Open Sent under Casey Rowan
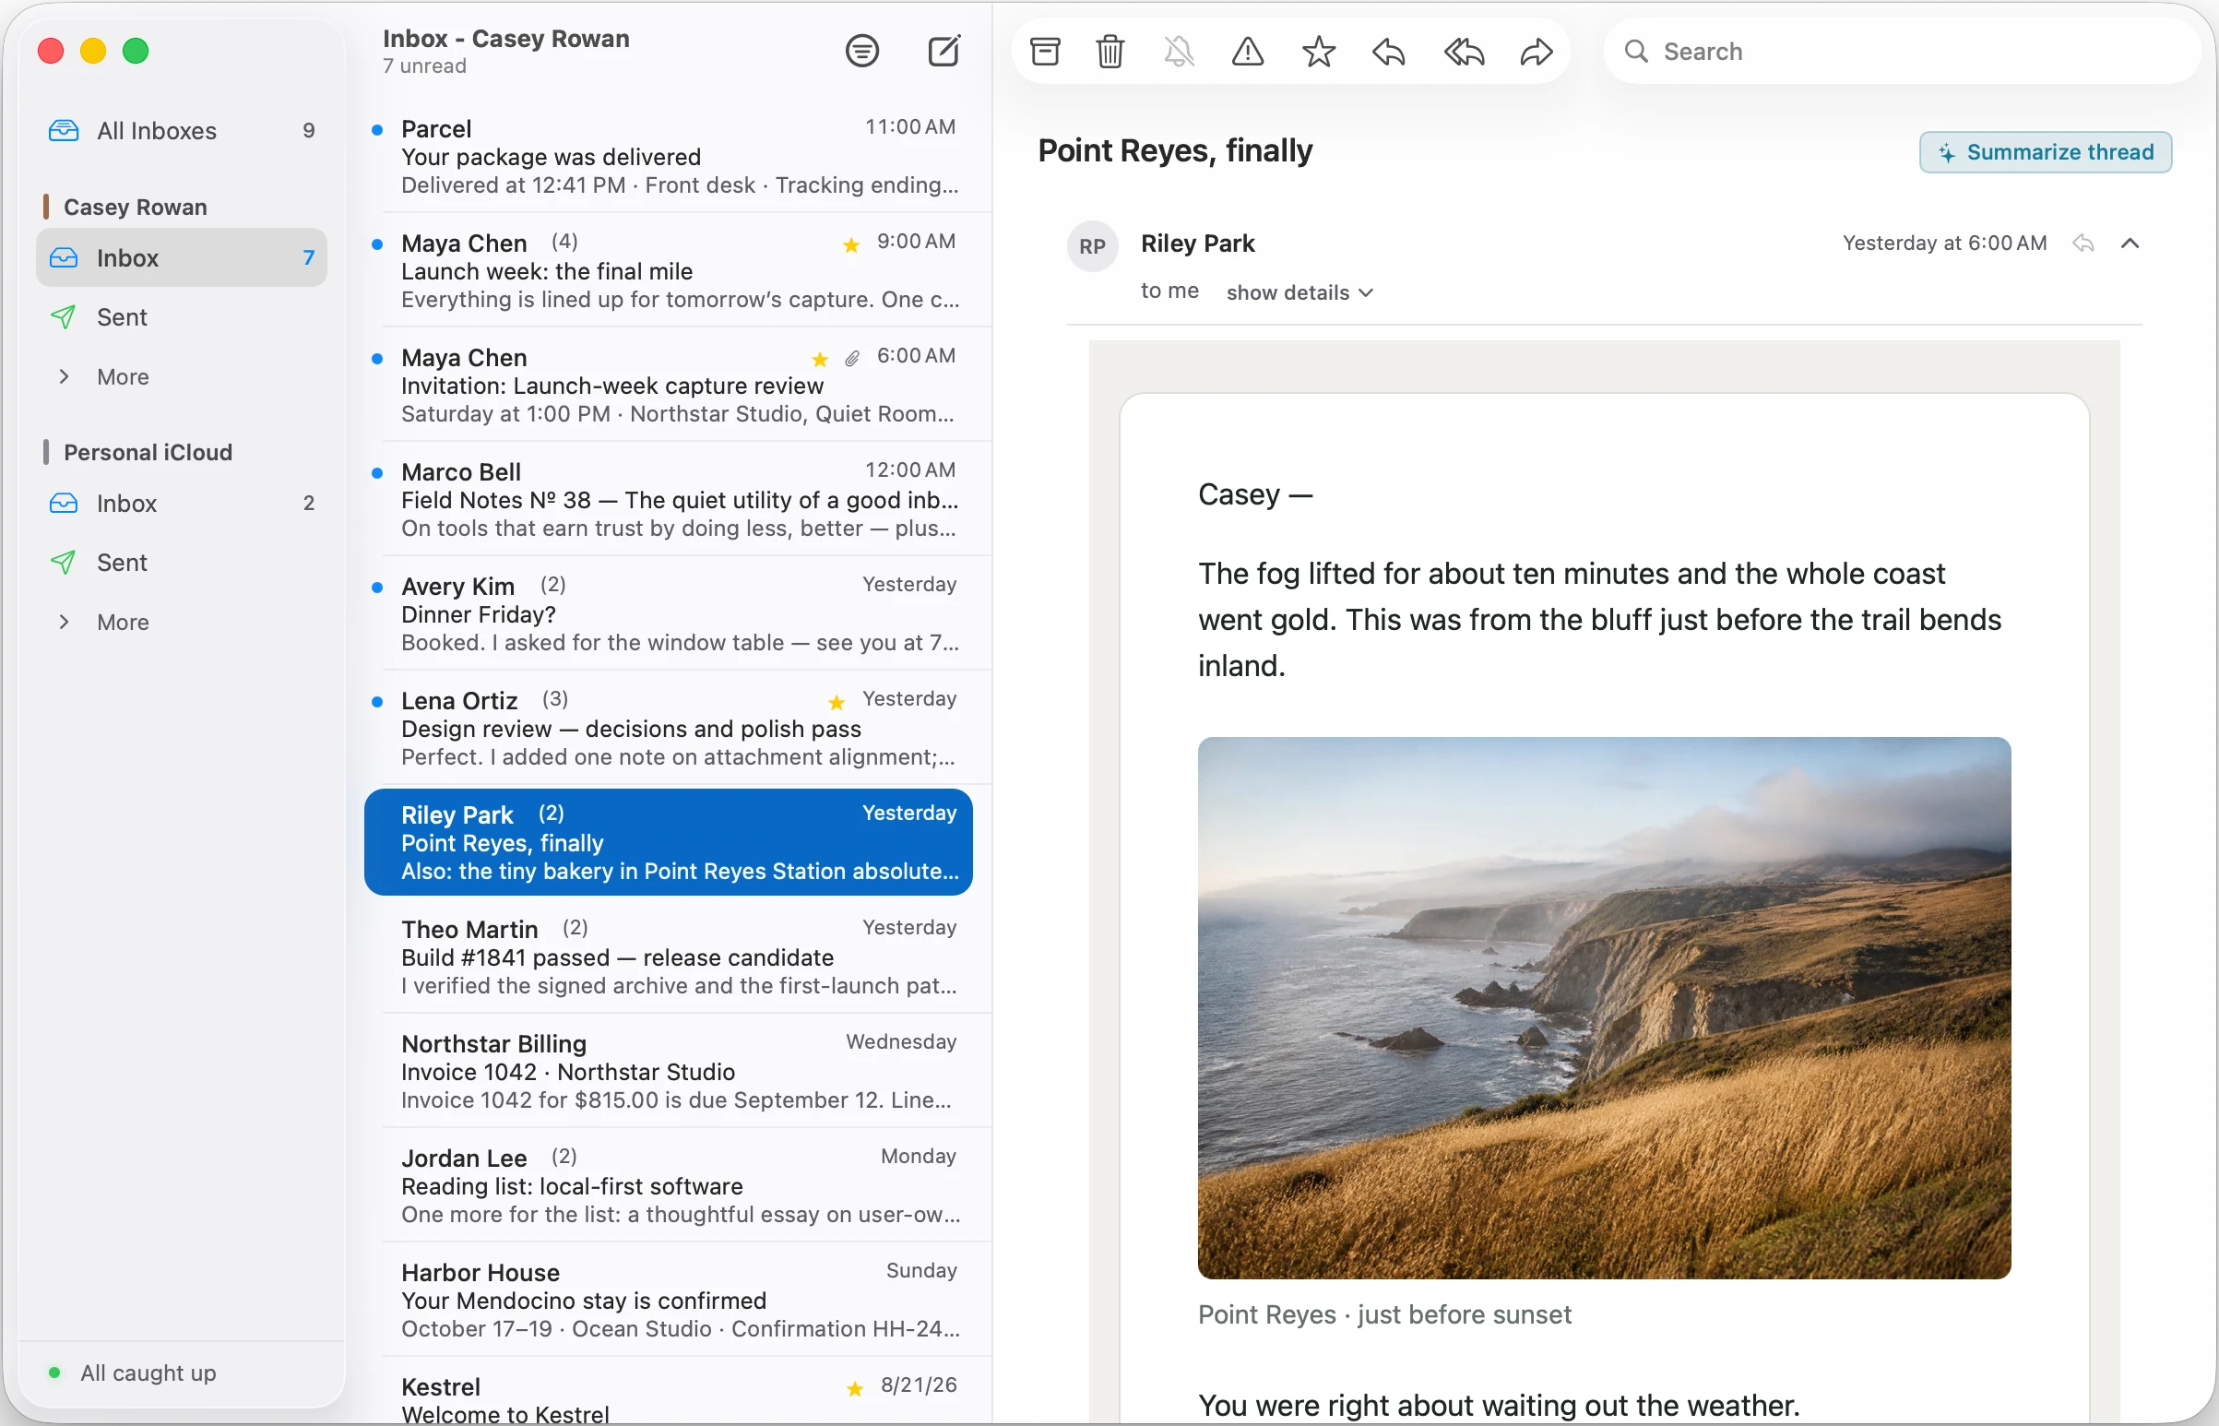The height and width of the screenshot is (1426, 2219). click(182, 316)
